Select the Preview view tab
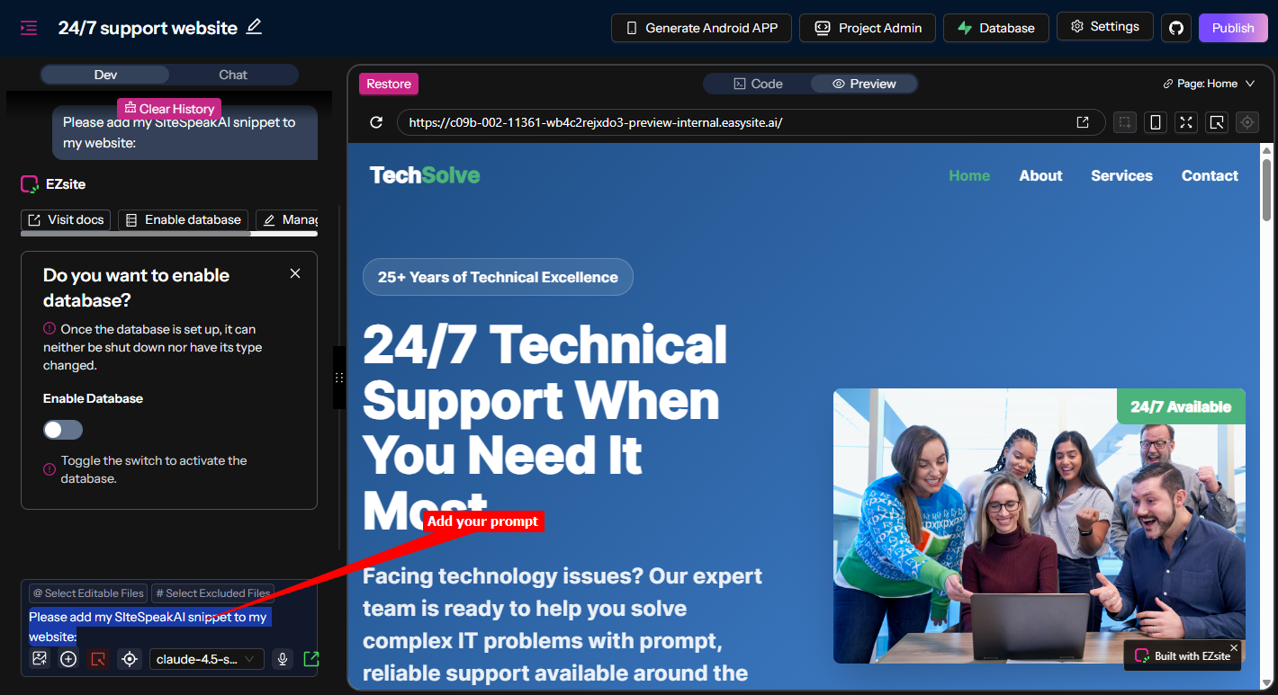The image size is (1278, 695). tap(864, 84)
